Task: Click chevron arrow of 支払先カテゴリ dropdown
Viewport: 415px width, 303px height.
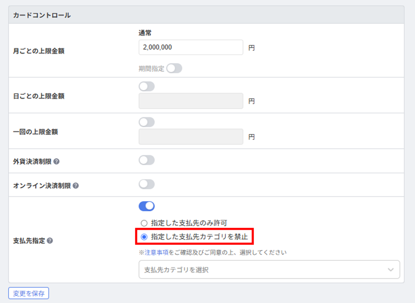Action: click(391, 270)
